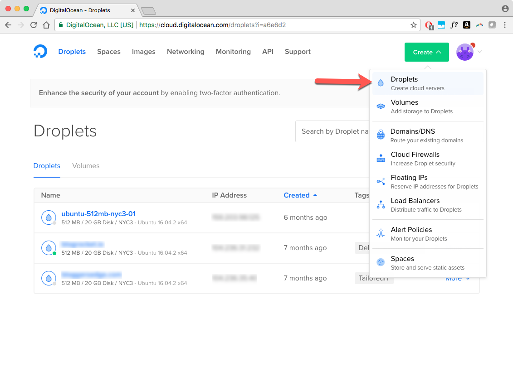
Task: Click the browser forward arrow
Action: pyautogui.click(x=21, y=25)
